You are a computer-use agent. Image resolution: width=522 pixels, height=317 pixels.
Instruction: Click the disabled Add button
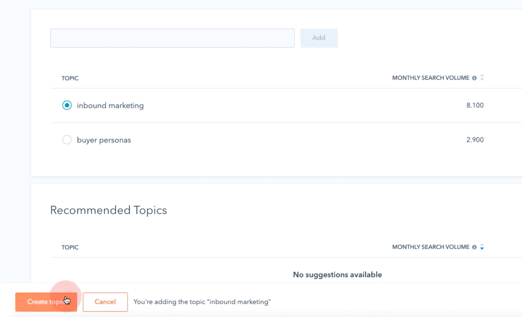click(x=319, y=38)
